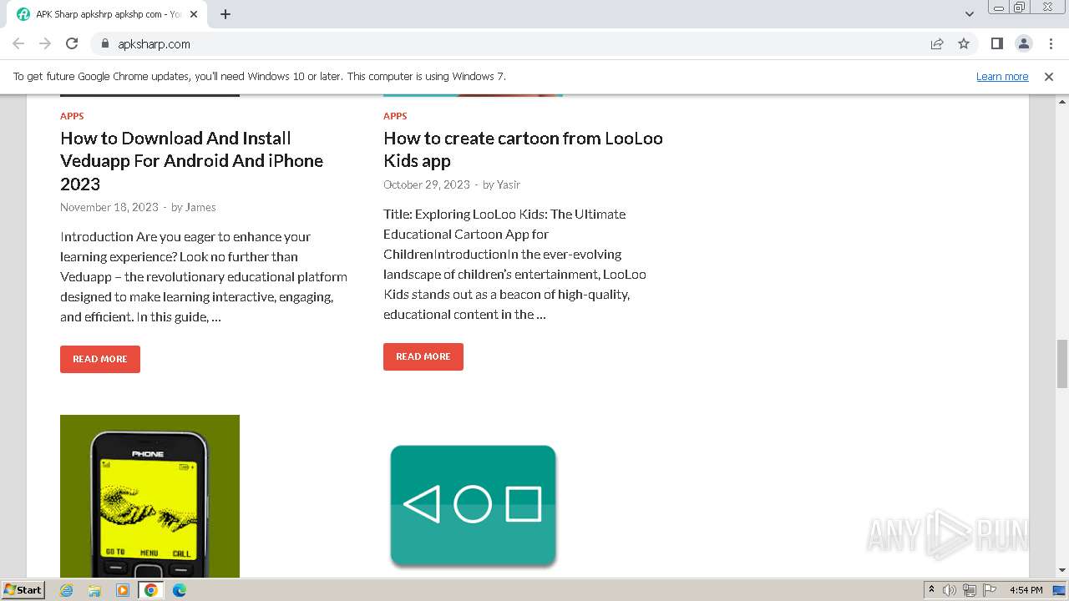Open the Windows Start menu
This screenshot has width=1069, height=601.
[23, 589]
